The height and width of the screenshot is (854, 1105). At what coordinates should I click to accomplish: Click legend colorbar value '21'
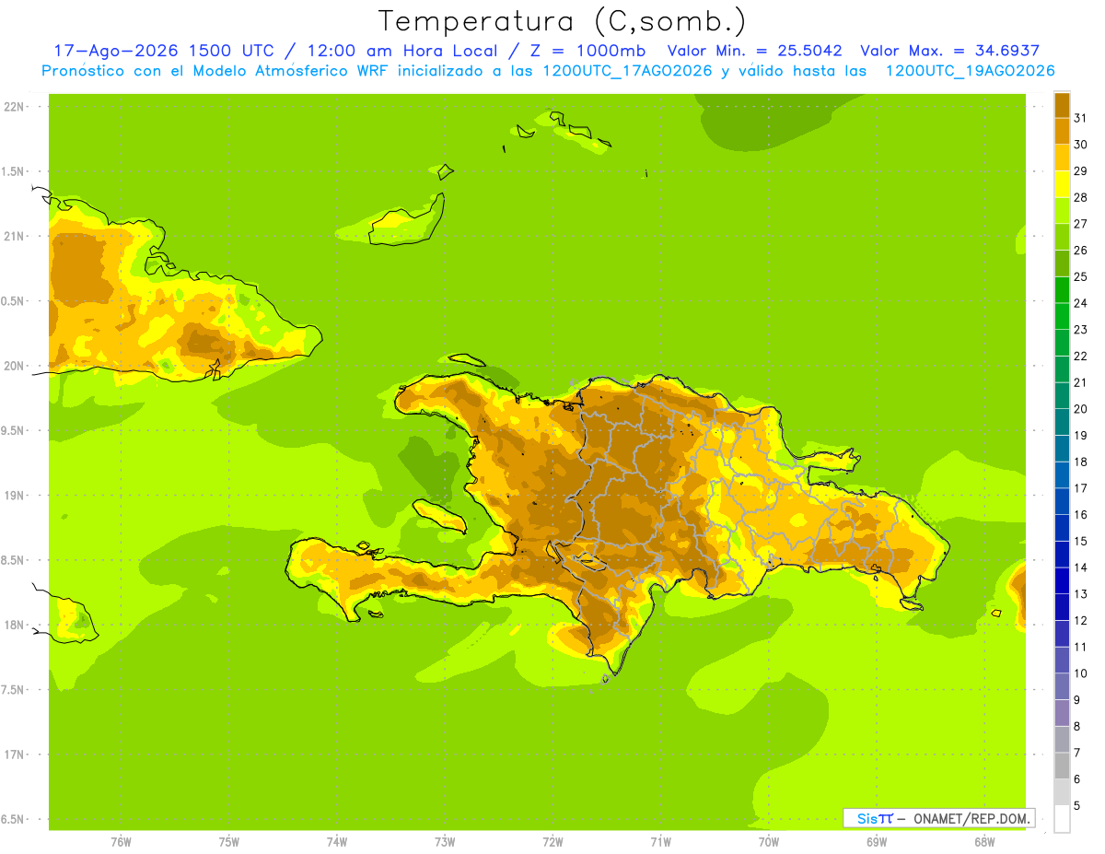[x=1081, y=382]
